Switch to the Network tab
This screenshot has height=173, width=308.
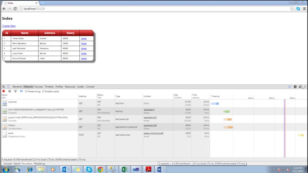[28, 87]
